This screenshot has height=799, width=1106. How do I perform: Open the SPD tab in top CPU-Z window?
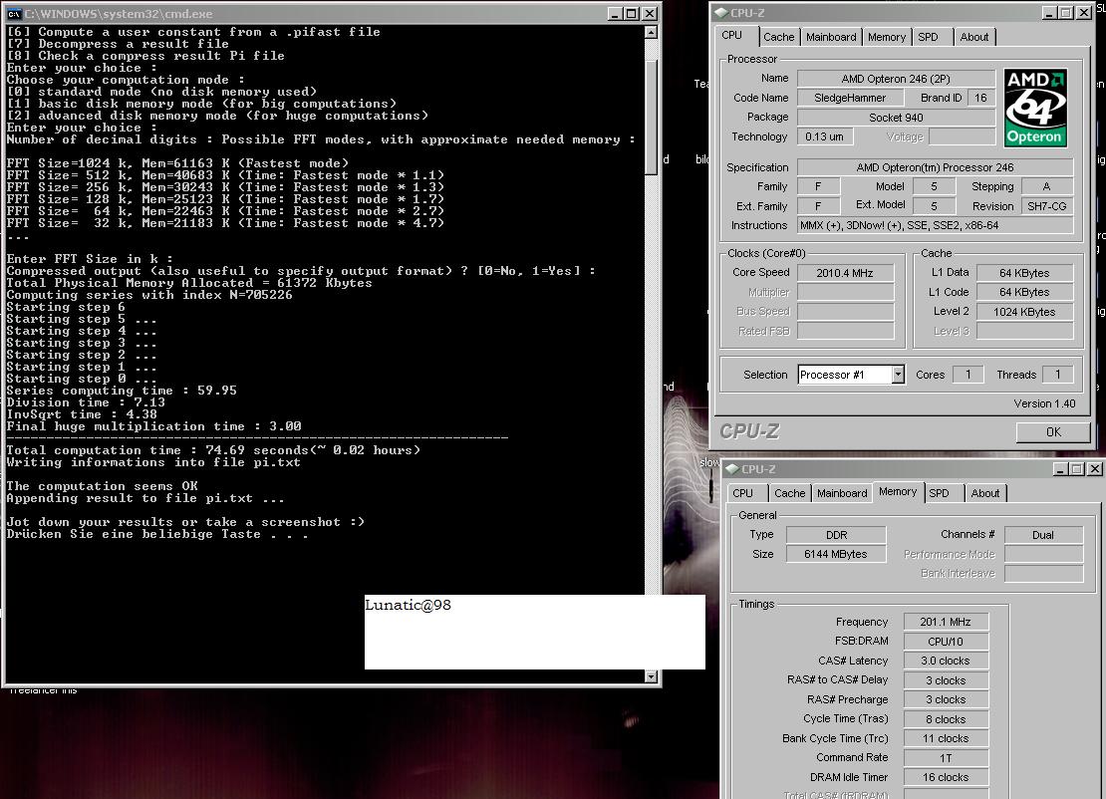click(928, 38)
